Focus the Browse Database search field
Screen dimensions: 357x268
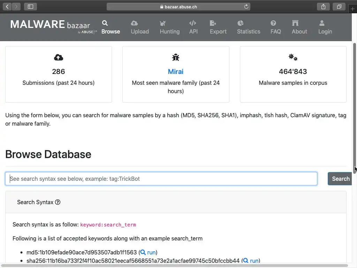pos(161,179)
